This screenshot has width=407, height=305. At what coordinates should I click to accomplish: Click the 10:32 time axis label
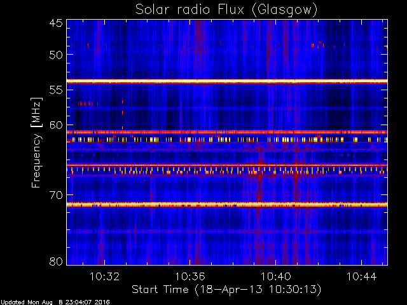pyautogui.click(x=104, y=277)
